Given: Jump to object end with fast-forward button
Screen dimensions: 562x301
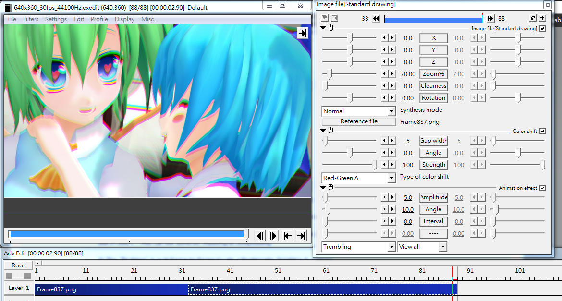Looking at the screenshot, I should click(x=490, y=18).
